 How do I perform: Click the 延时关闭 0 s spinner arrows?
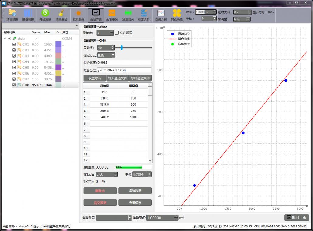[249, 12]
